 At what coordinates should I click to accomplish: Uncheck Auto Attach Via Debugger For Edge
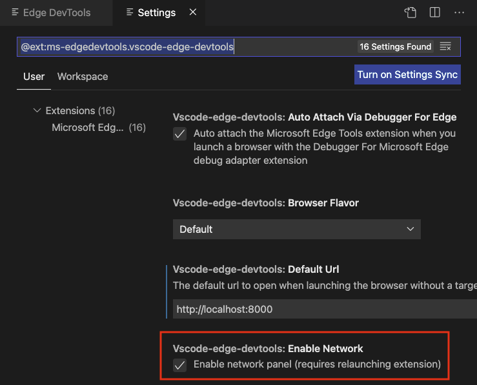click(179, 133)
